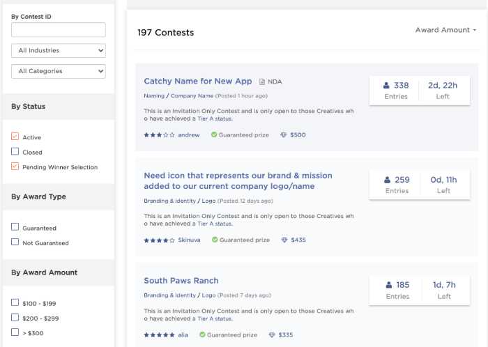Viewport: 488px width, 347px height.
Task: Open the South Paws Ranch contest
Action: click(x=181, y=281)
